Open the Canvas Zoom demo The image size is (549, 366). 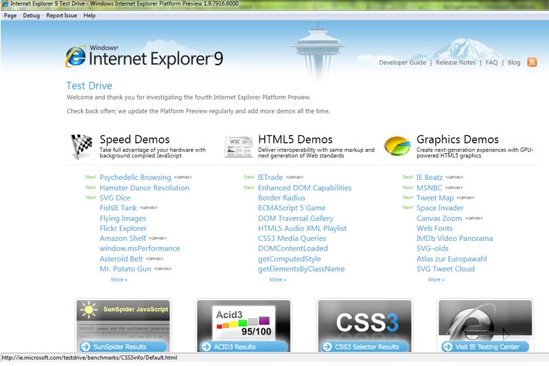[x=439, y=218]
